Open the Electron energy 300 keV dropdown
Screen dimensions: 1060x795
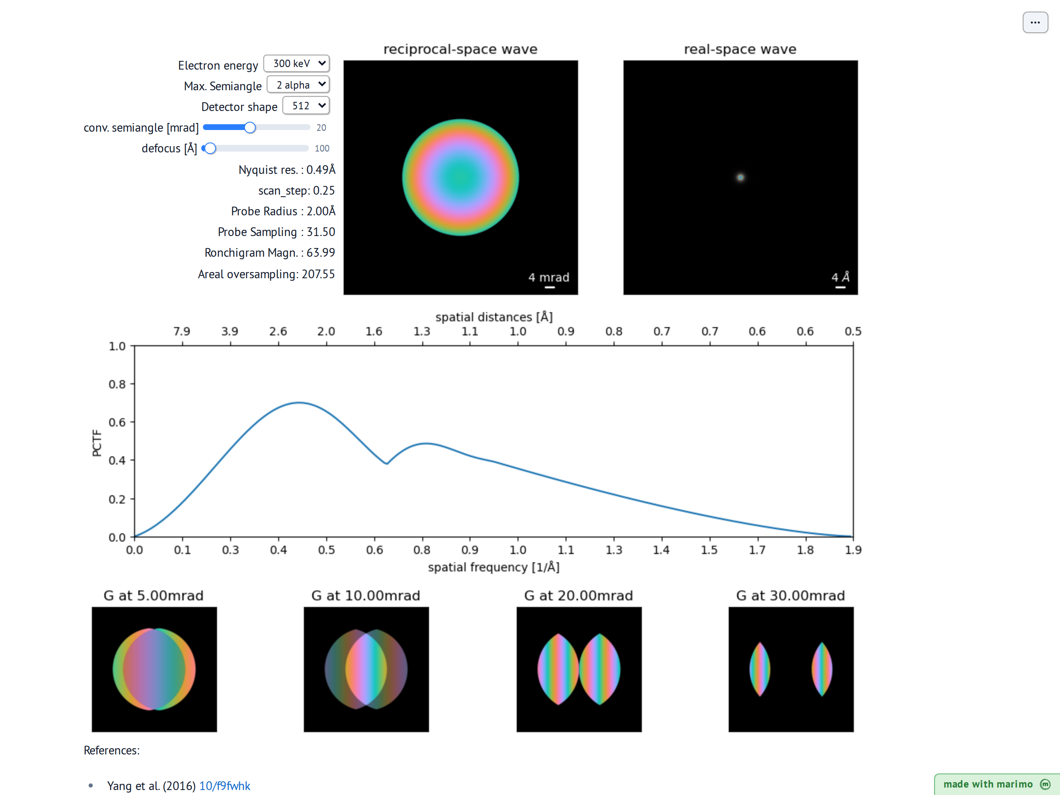pos(296,64)
